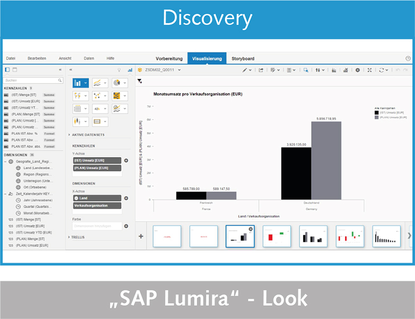This screenshot has height=319, width=415.
Task: Click the ranking bar chart icon
Action: [x=334, y=70]
